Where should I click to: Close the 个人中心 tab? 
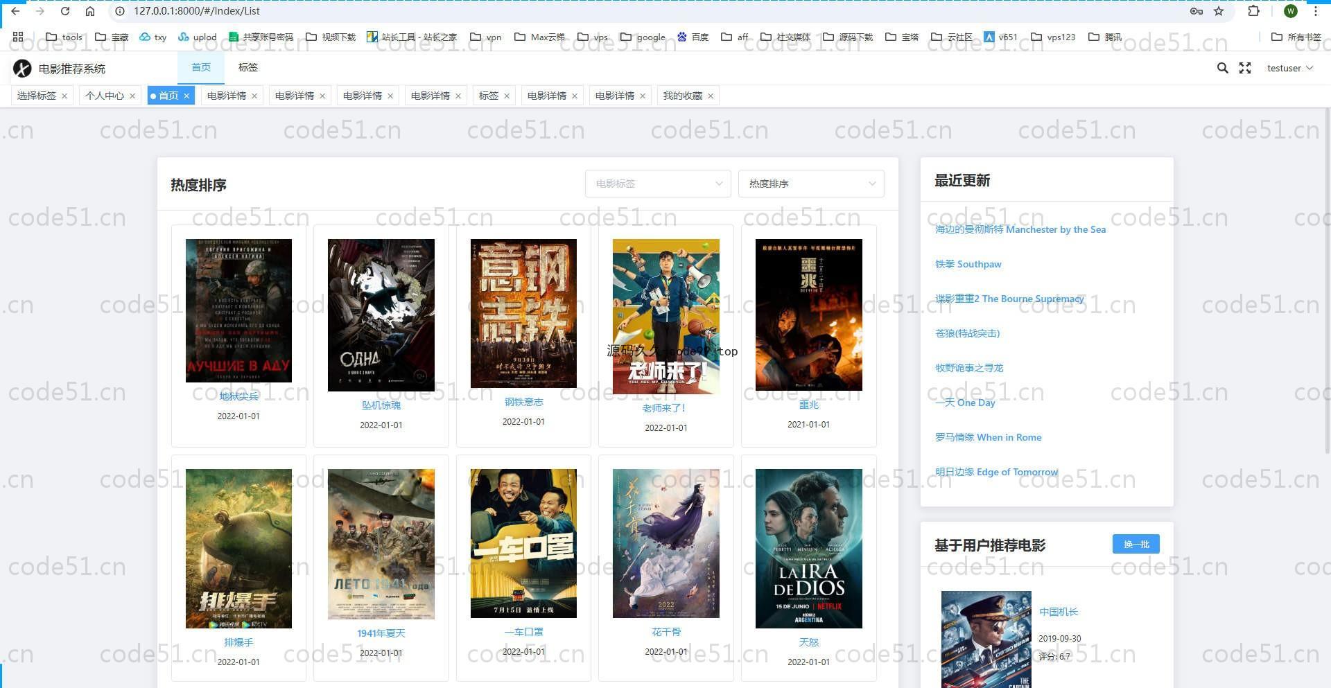[x=132, y=96]
